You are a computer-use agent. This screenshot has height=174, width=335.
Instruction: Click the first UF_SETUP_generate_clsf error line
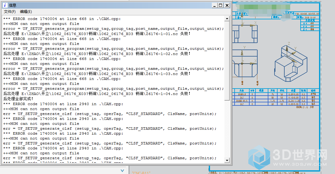click(110, 114)
